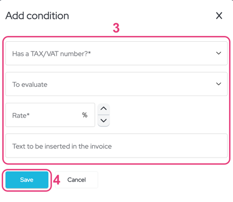Click the Rate* label text
This screenshot has height=202, width=233.
click(21, 116)
